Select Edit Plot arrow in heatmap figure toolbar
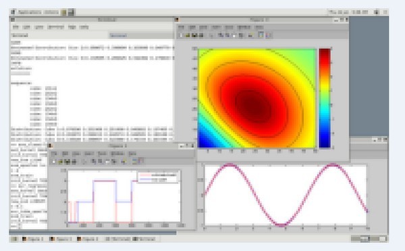 pyautogui.click(x=211, y=35)
